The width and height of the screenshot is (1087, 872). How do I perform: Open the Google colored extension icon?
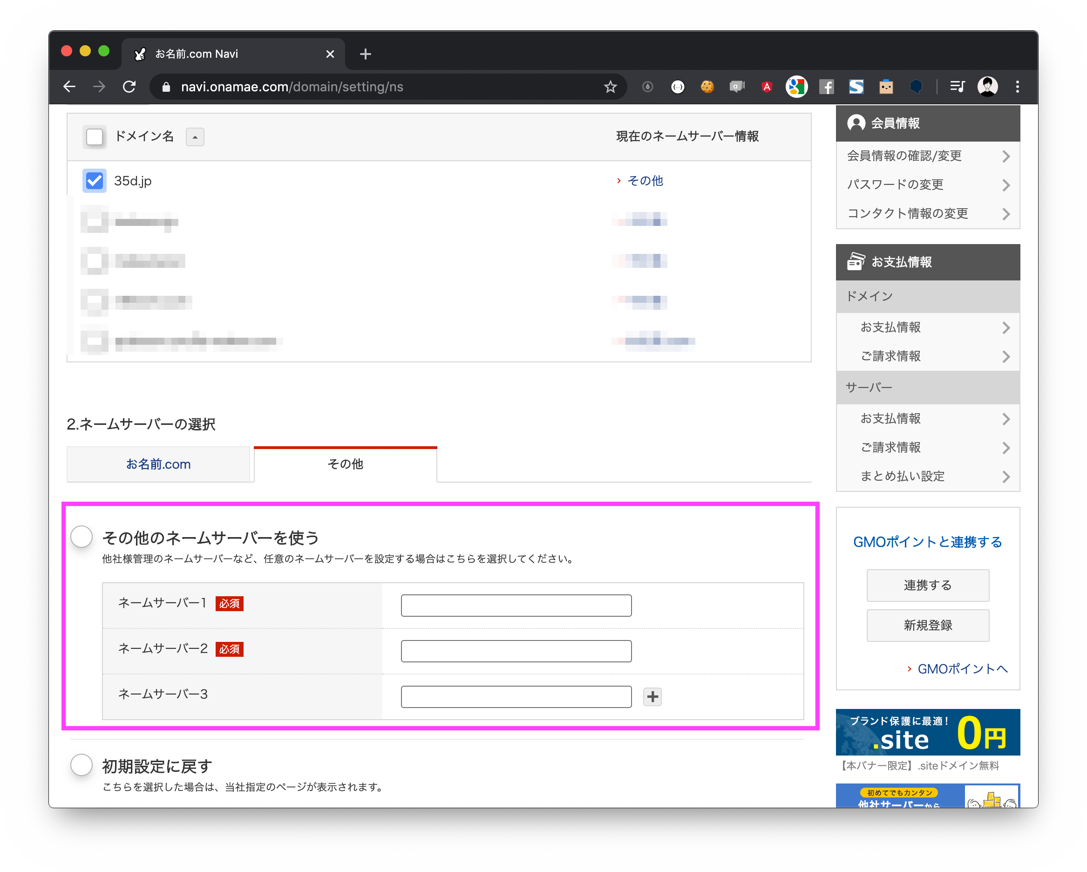pos(796,87)
